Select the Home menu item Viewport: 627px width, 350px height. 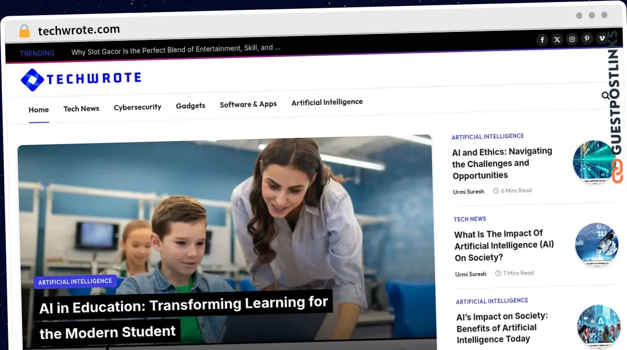[39, 110]
